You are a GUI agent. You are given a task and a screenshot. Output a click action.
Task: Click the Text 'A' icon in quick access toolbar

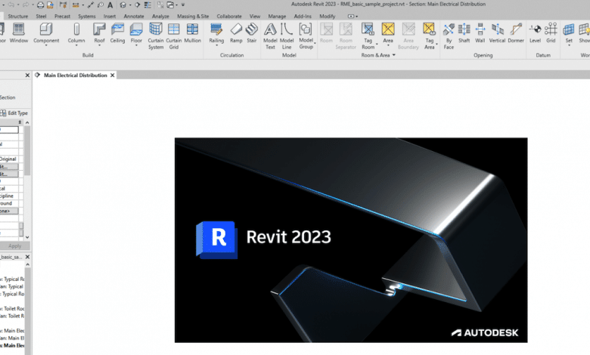tap(110, 5)
